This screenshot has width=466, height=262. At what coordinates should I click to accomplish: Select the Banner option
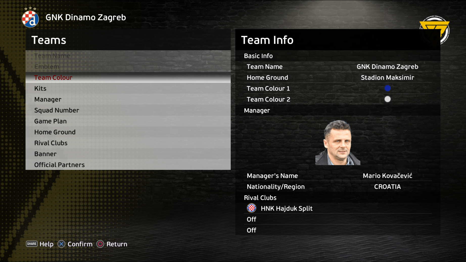tap(128, 153)
